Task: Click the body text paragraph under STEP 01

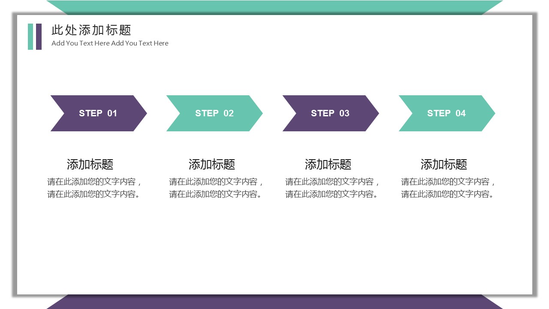Action: [94, 188]
